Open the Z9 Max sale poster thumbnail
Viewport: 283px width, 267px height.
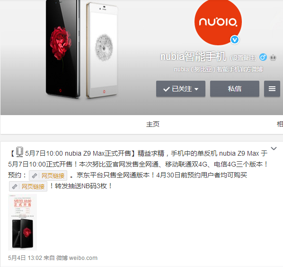point(22,222)
